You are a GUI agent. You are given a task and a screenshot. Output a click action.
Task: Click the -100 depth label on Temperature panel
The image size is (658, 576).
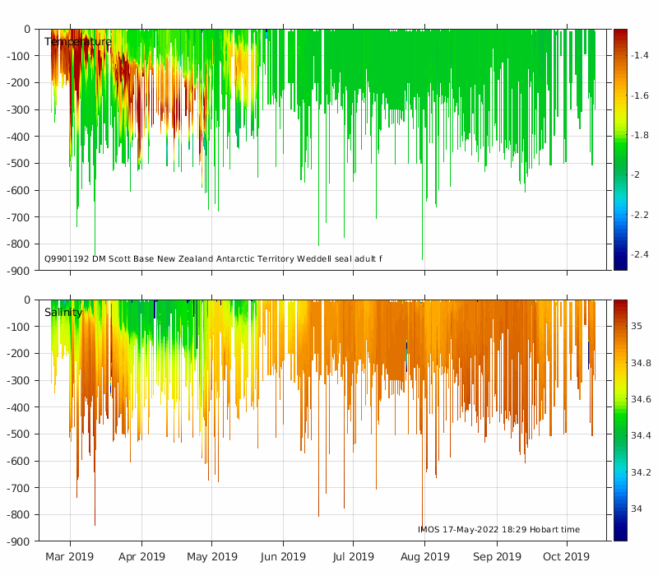coord(18,56)
